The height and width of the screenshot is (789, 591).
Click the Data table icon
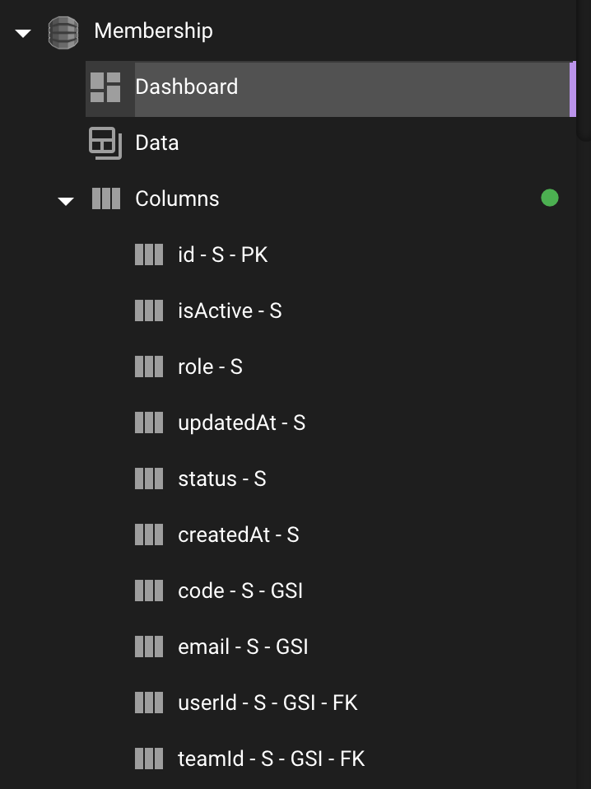[105, 143]
